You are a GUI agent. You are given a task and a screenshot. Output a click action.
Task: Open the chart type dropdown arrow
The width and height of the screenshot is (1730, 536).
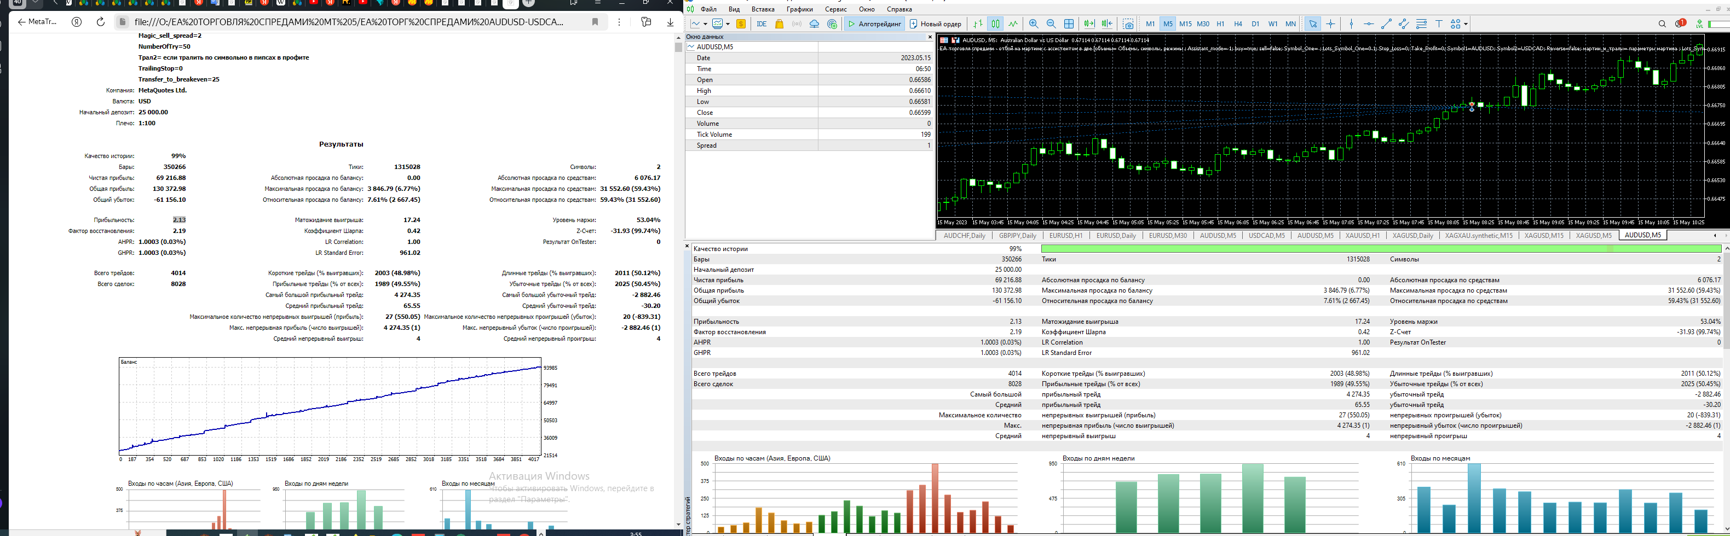tap(705, 24)
